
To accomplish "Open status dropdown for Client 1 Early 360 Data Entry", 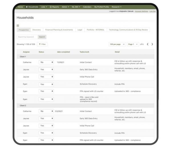I will (46, 69).
